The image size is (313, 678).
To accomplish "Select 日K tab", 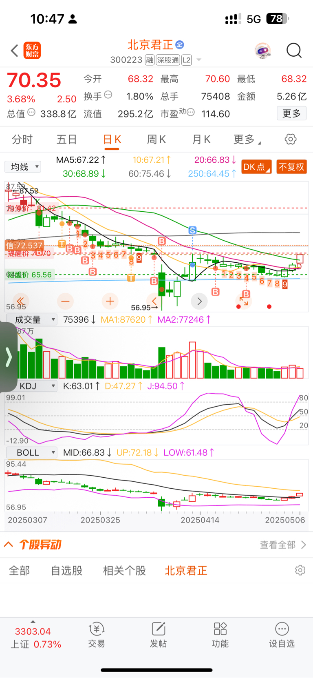I will click(112, 140).
